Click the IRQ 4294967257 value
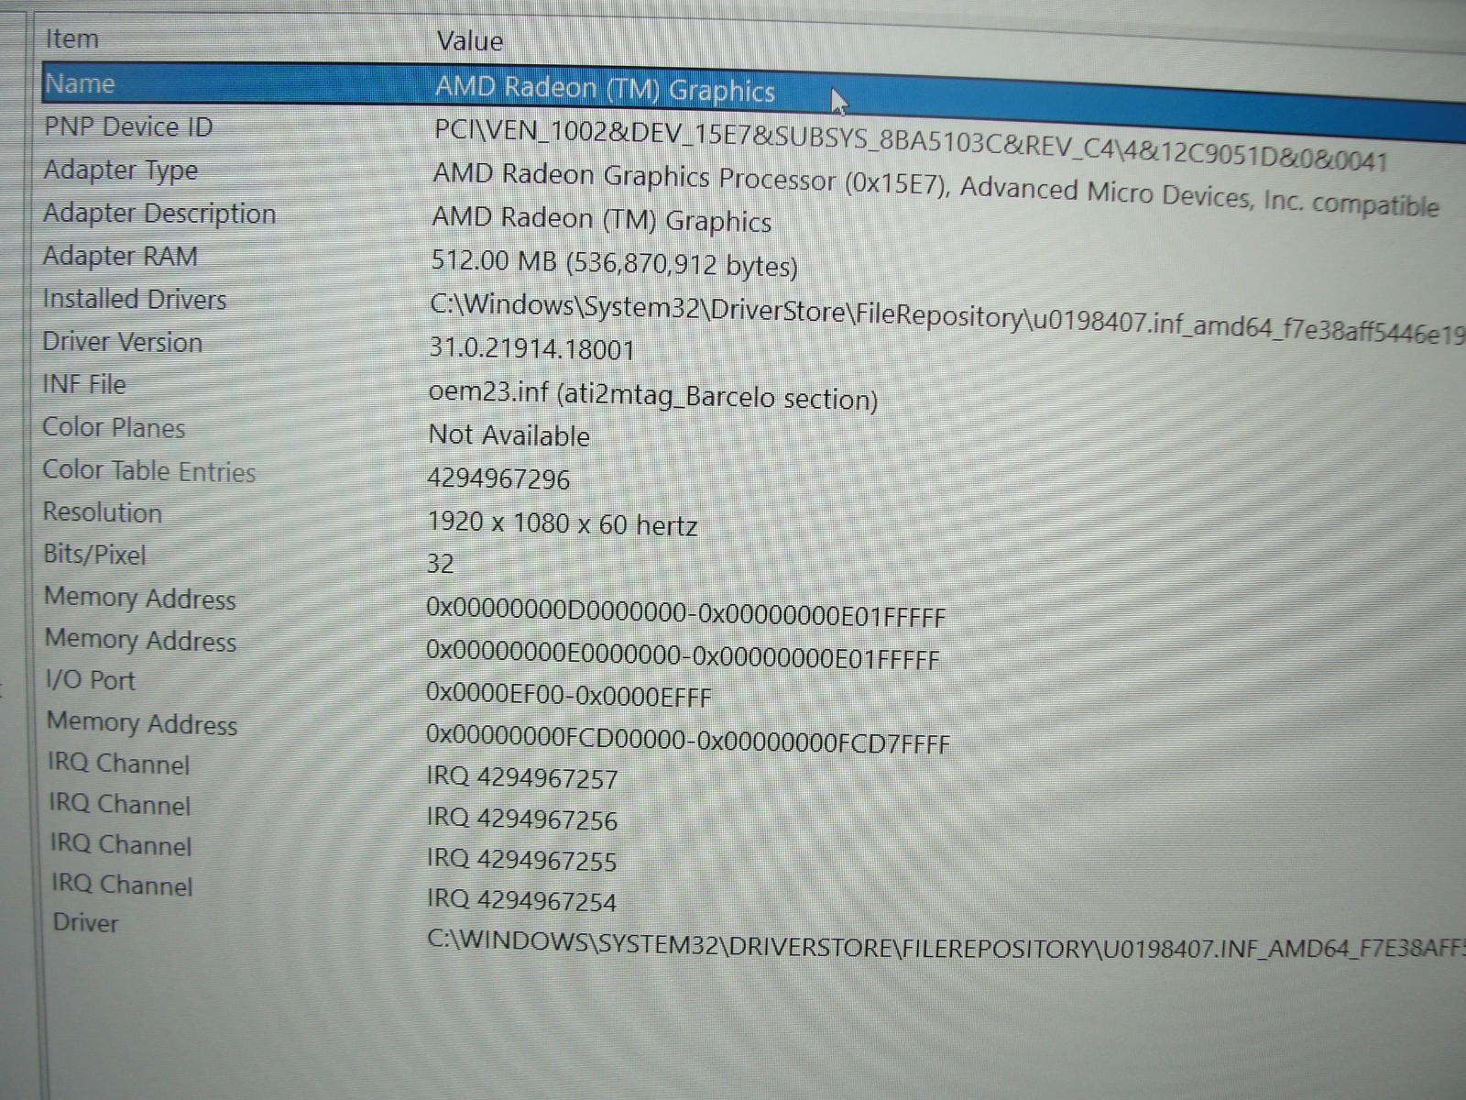 [522, 777]
